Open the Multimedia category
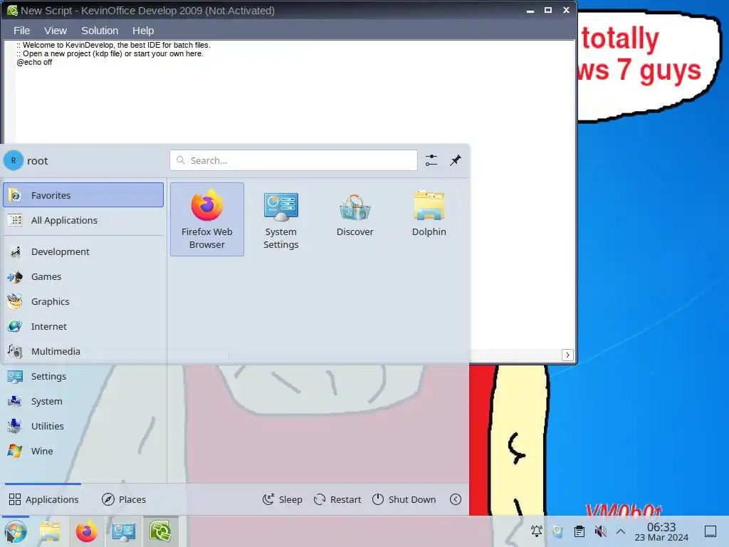729x547 pixels. pyautogui.click(x=83, y=351)
